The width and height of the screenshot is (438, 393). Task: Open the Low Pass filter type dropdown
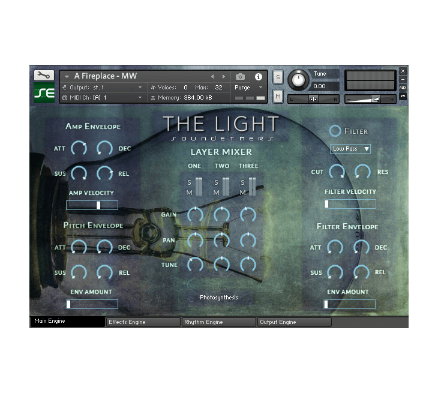(x=350, y=149)
